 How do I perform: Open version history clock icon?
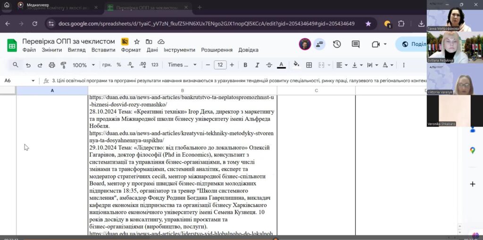[x=337, y=44]
